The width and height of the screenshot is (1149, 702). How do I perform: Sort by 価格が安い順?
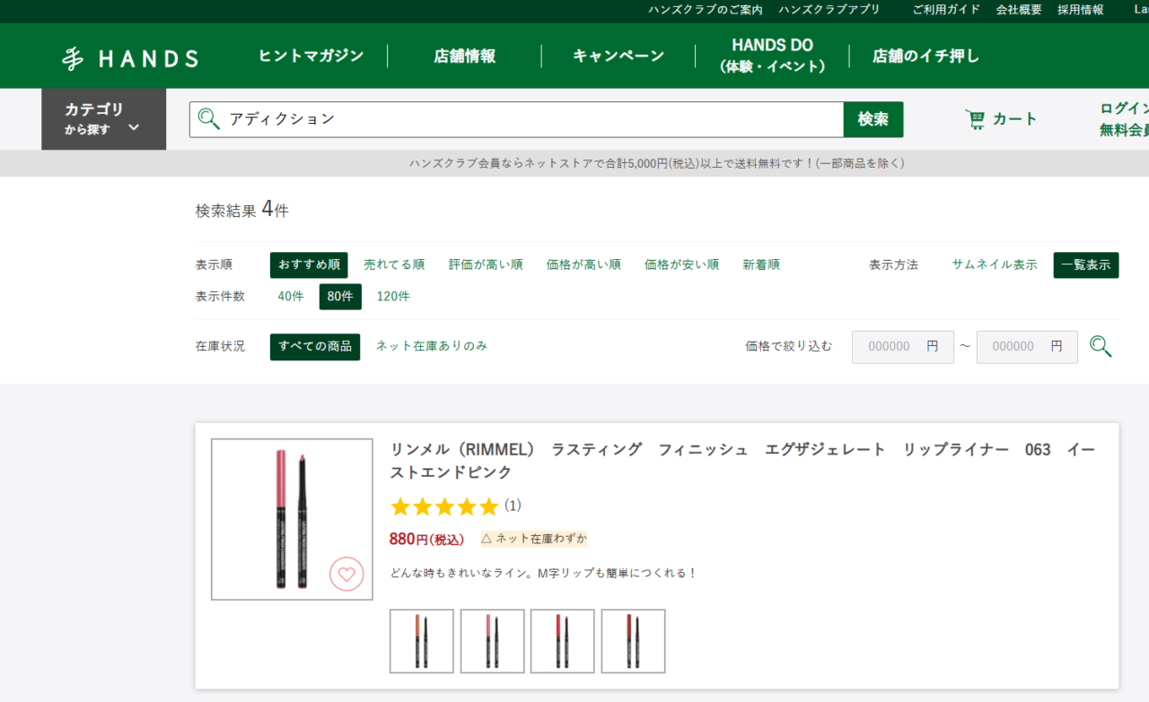(x=681, y=265)
